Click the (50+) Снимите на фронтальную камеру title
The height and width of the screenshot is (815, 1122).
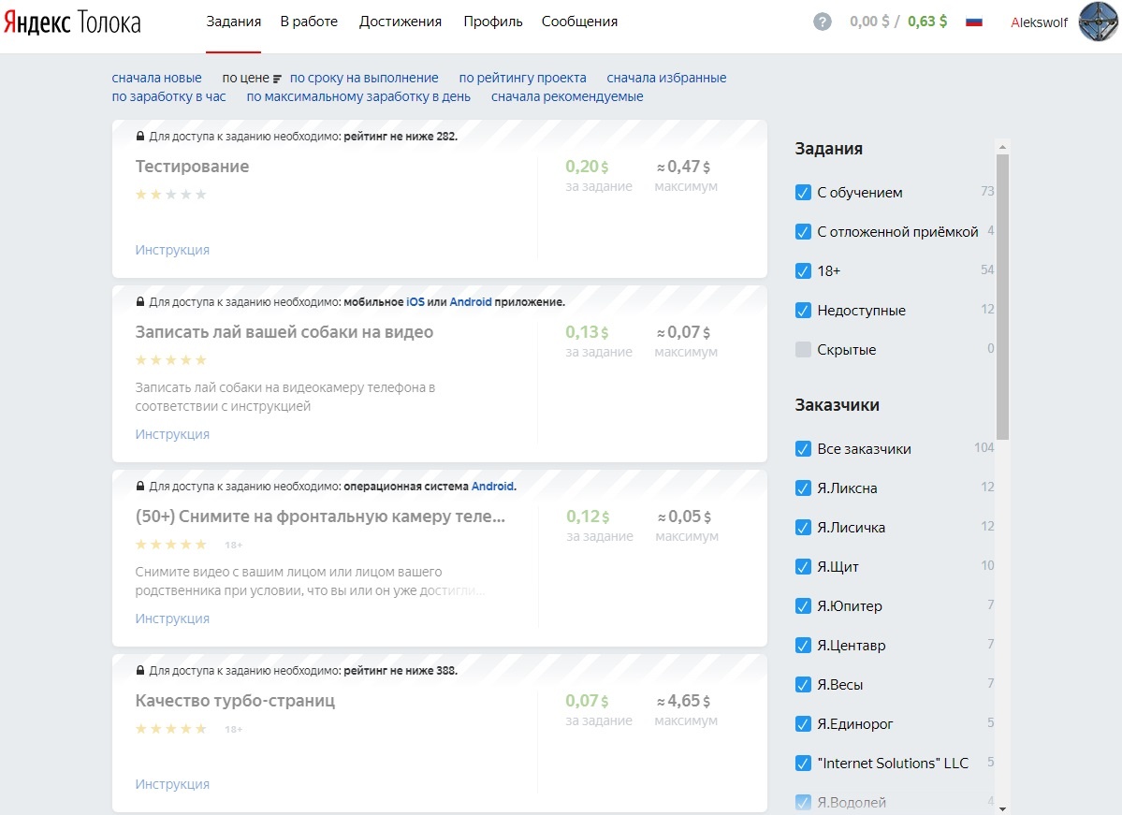(x=320, y=517)
